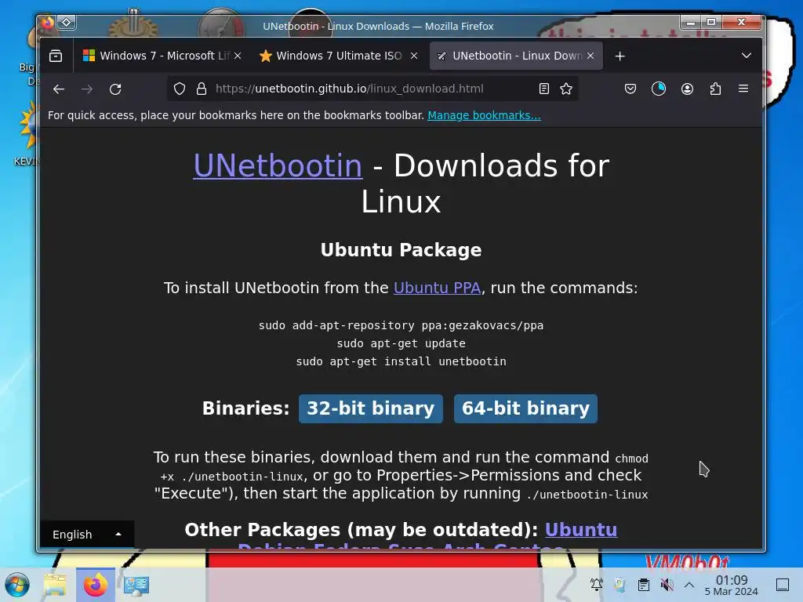This screenshot has width=803, height=602.
Task: Open Manage bookmarks link
Action: [484, 115]
